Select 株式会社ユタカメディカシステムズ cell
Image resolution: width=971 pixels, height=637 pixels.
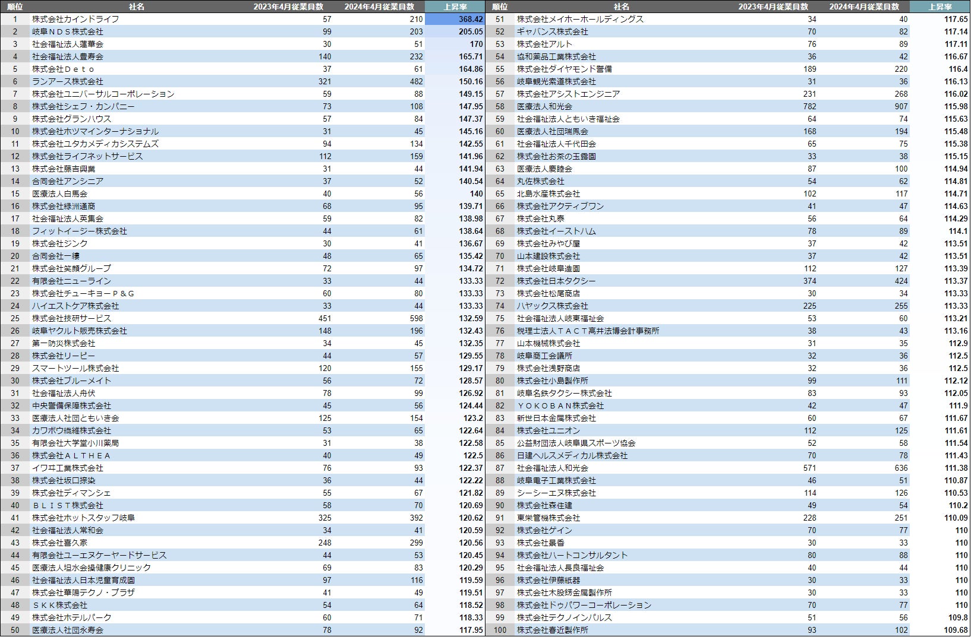pos(95,144)
